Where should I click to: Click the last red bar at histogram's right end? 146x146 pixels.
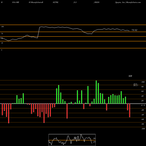(130, 110)
